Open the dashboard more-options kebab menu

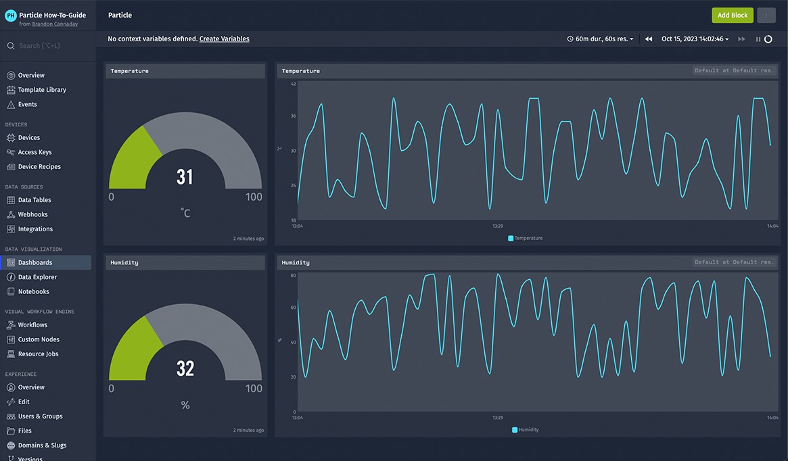[766, 16]
